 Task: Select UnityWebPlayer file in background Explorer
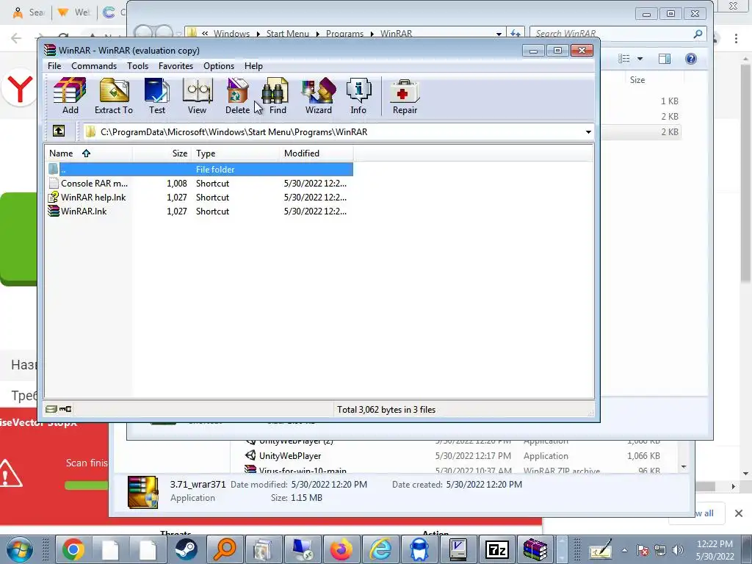tap(290, 455)
